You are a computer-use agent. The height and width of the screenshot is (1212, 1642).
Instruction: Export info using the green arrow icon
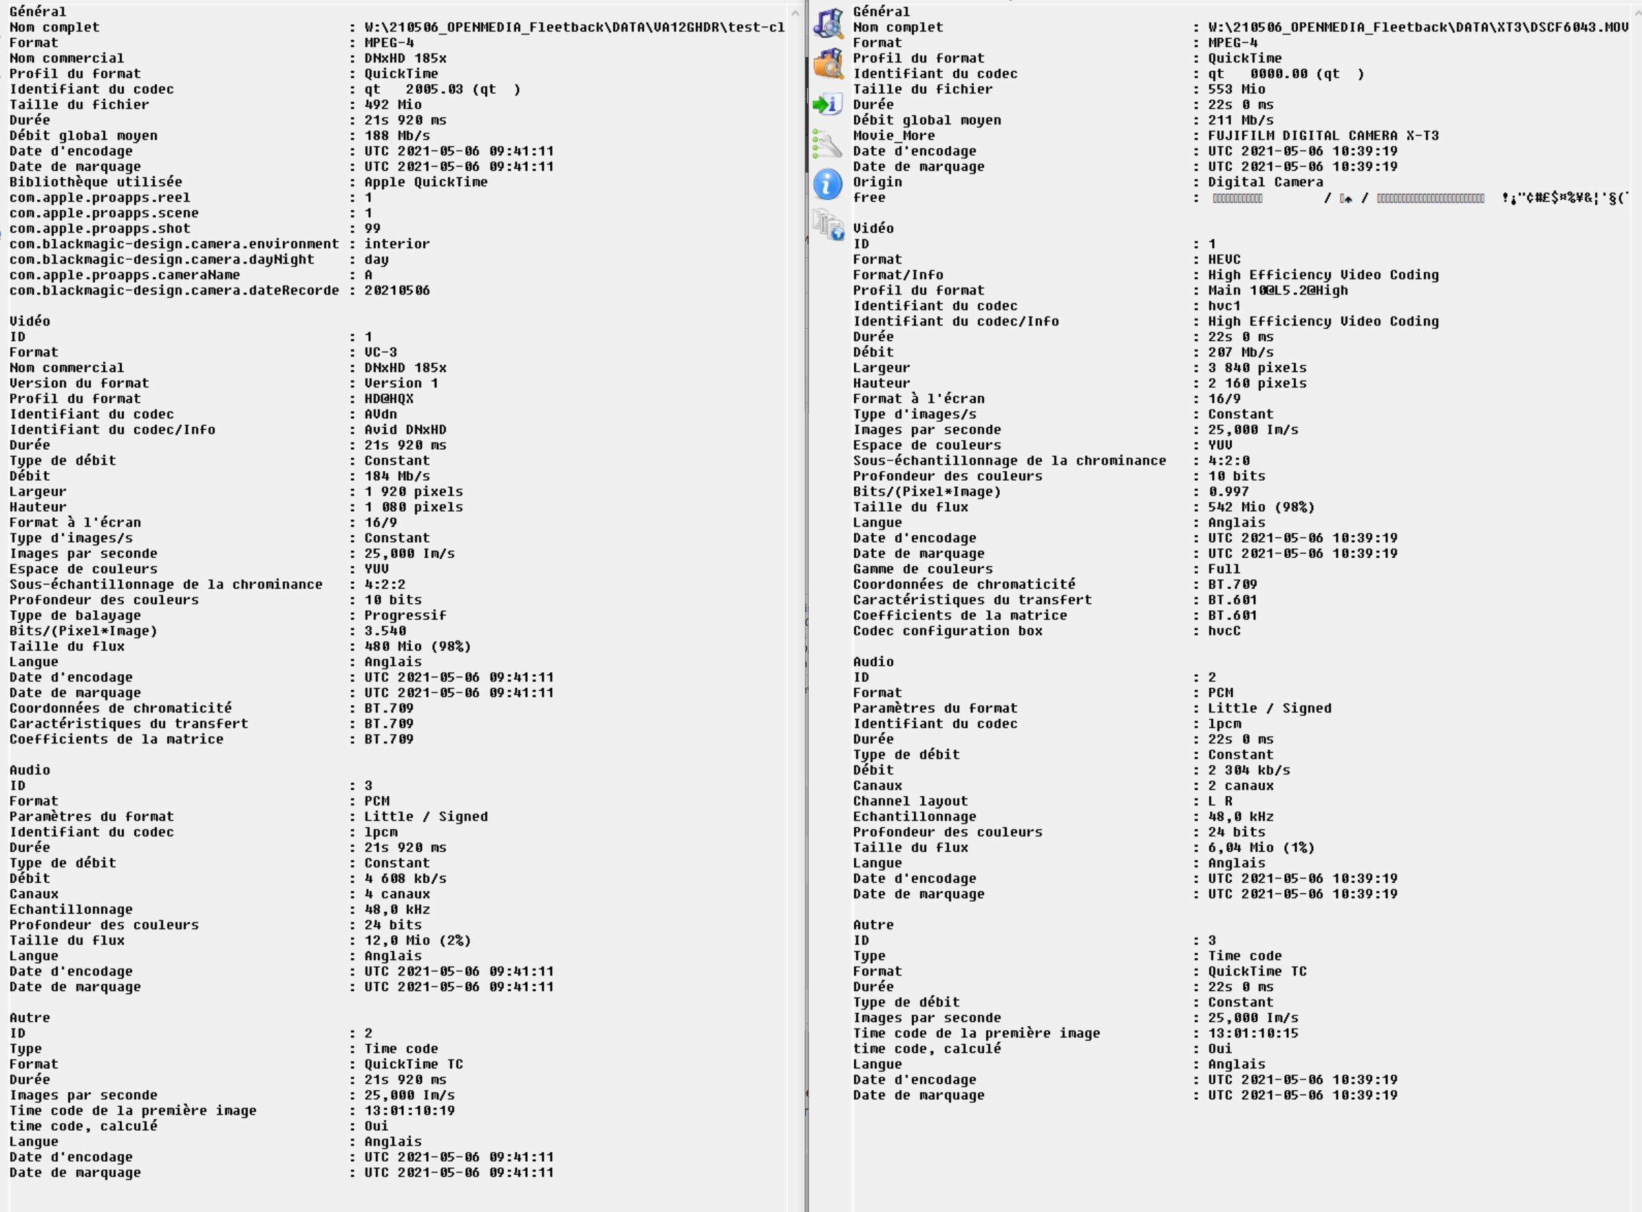[x=827, y=104]
